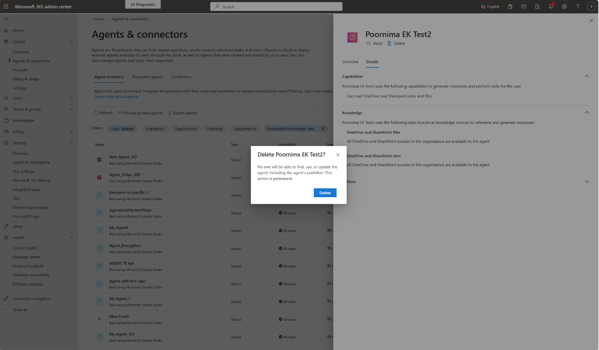Expand the Users nav group
599x350 pixels.
[x=71, y=98]
